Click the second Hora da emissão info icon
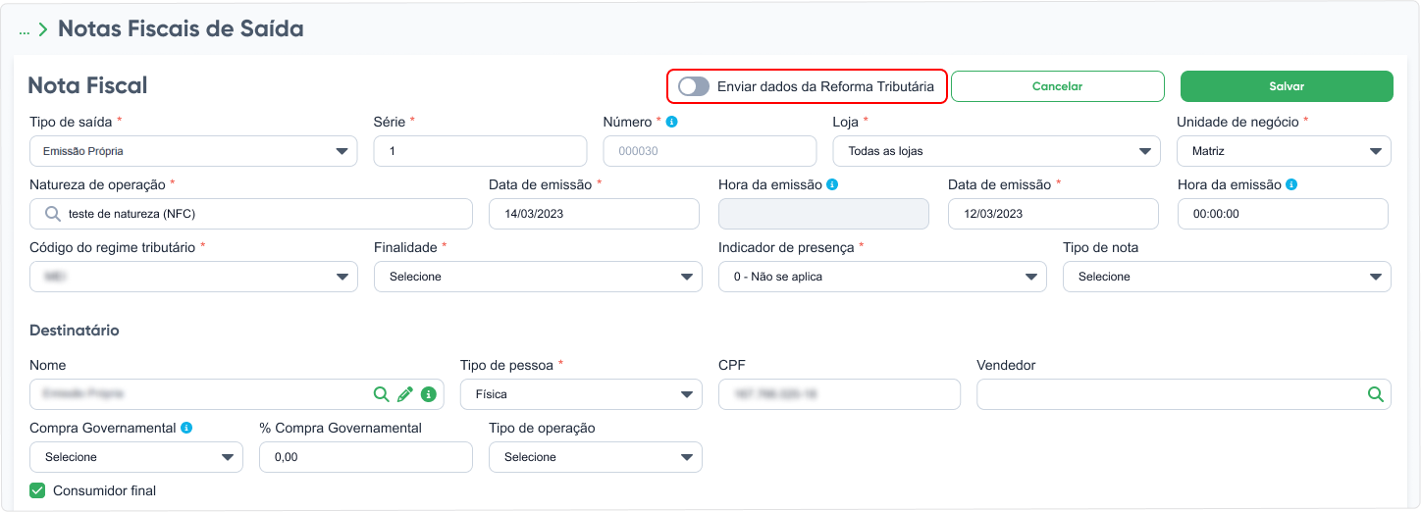1421x512 pixels. point(1291,184)
